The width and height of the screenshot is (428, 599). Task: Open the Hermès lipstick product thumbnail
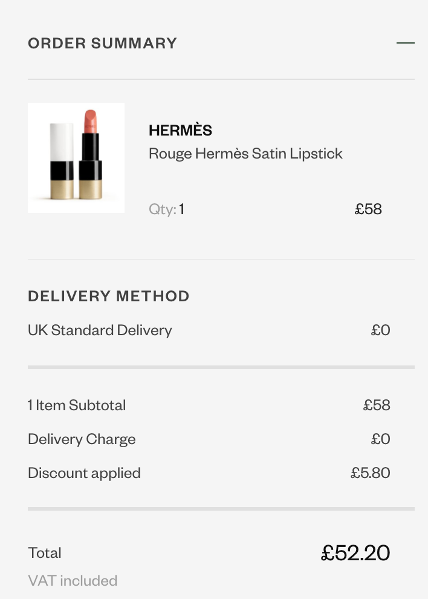(76, 158)
